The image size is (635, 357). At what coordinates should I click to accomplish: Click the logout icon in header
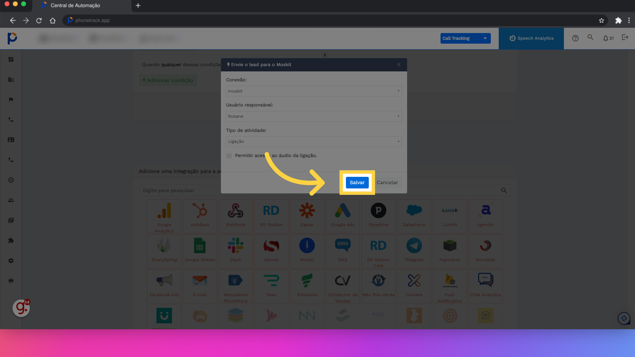(x=625, y=37)
